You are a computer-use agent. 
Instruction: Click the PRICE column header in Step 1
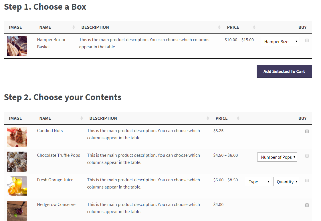pyautogui.click(x=233, y=27)
